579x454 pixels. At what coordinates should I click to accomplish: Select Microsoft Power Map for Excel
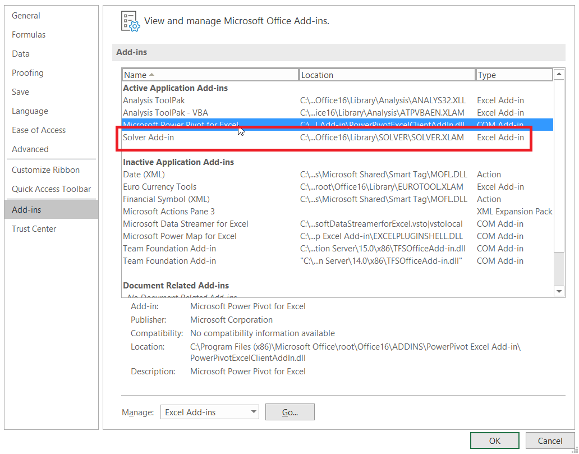(x=180, y=236)
